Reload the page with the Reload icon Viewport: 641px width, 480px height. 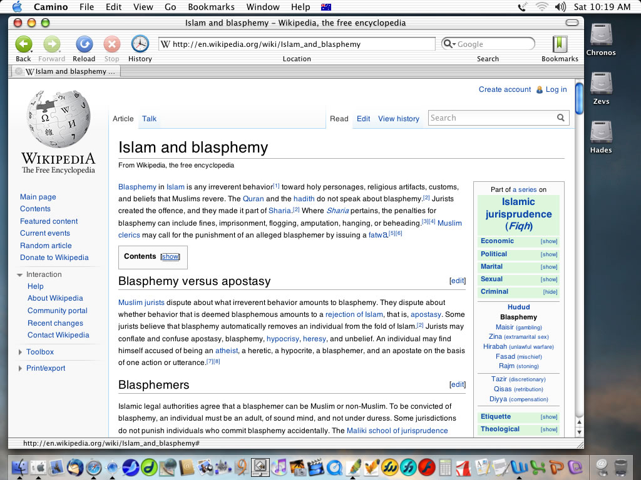84,44
